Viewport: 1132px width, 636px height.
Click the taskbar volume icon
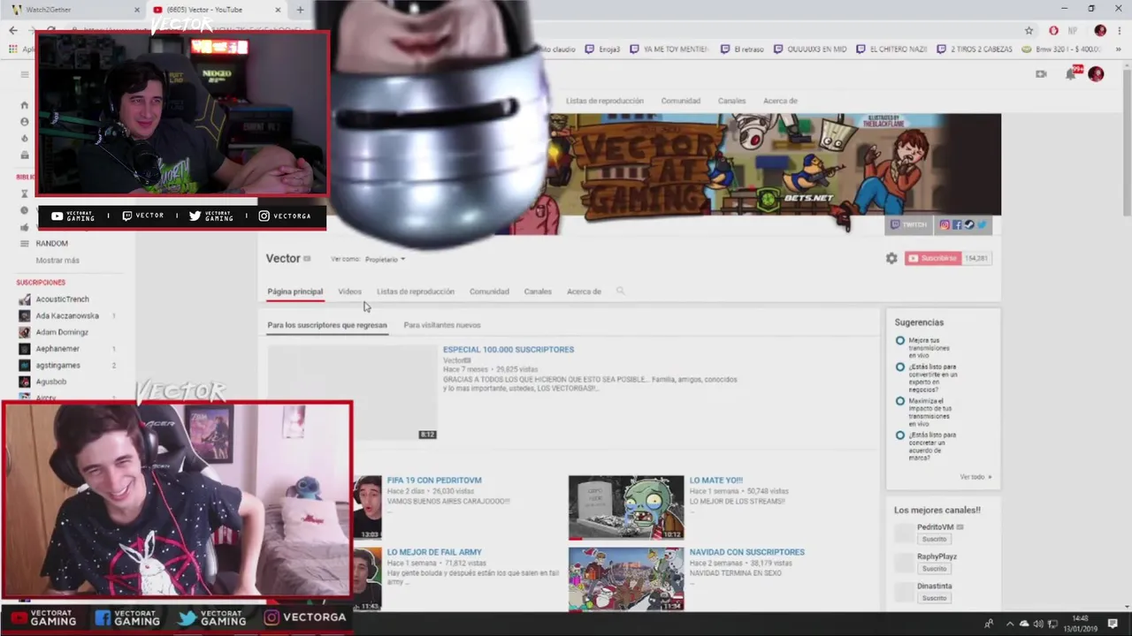1038,624
